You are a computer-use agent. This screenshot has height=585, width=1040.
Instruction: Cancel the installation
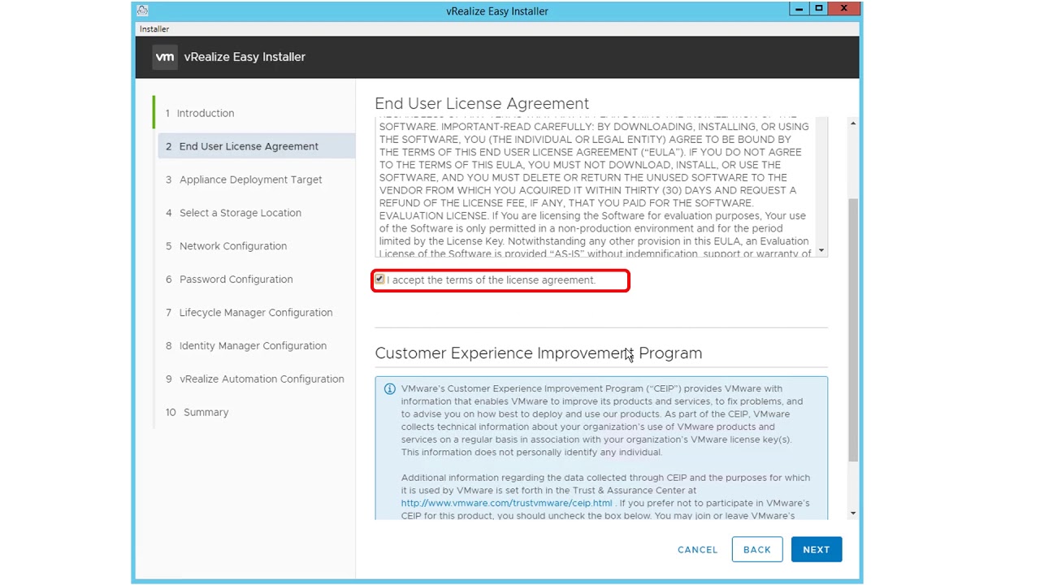tap(697, 549)
